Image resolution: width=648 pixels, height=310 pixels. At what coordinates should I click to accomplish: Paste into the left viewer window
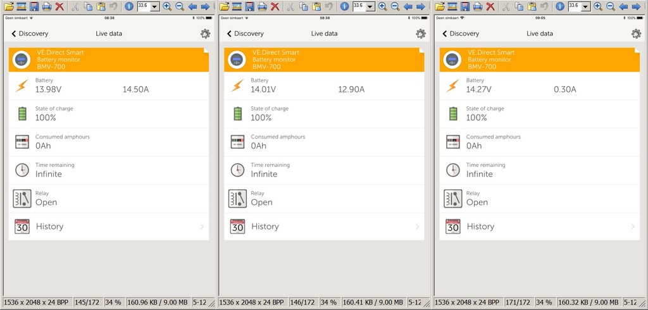pyautogui.click(x=101, y=6)
